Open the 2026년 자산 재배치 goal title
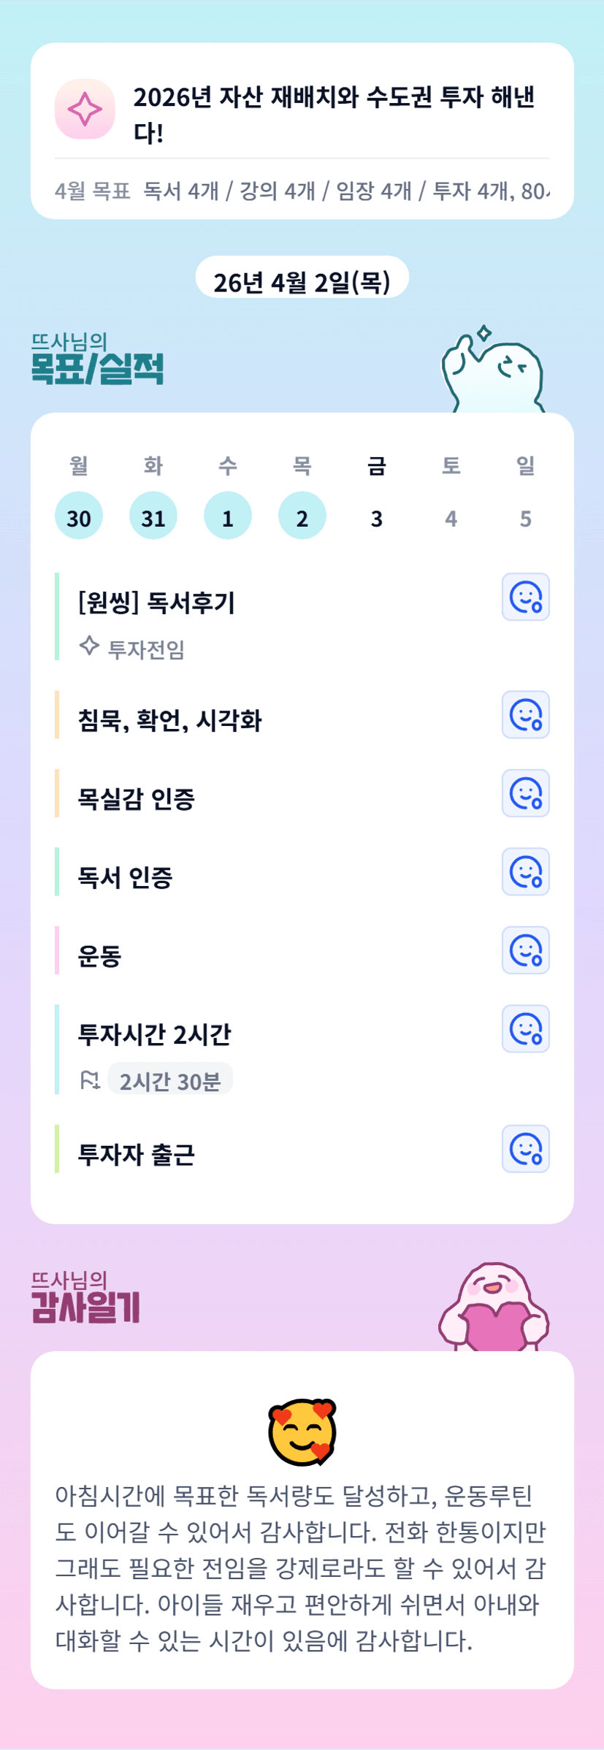The width and height of the screenshot is (604, 1750). pos(334,114)
